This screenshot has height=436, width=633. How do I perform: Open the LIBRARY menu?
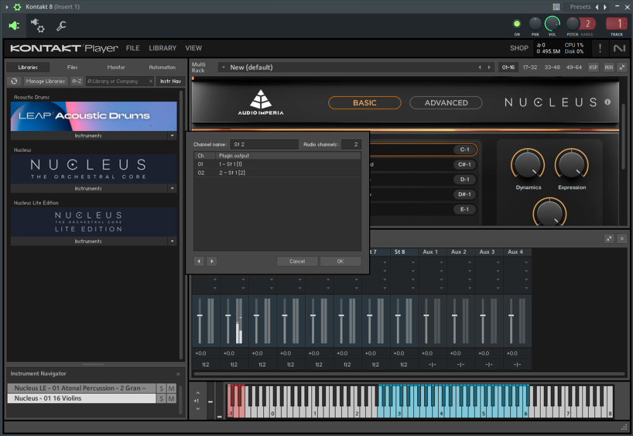(163, 48)
